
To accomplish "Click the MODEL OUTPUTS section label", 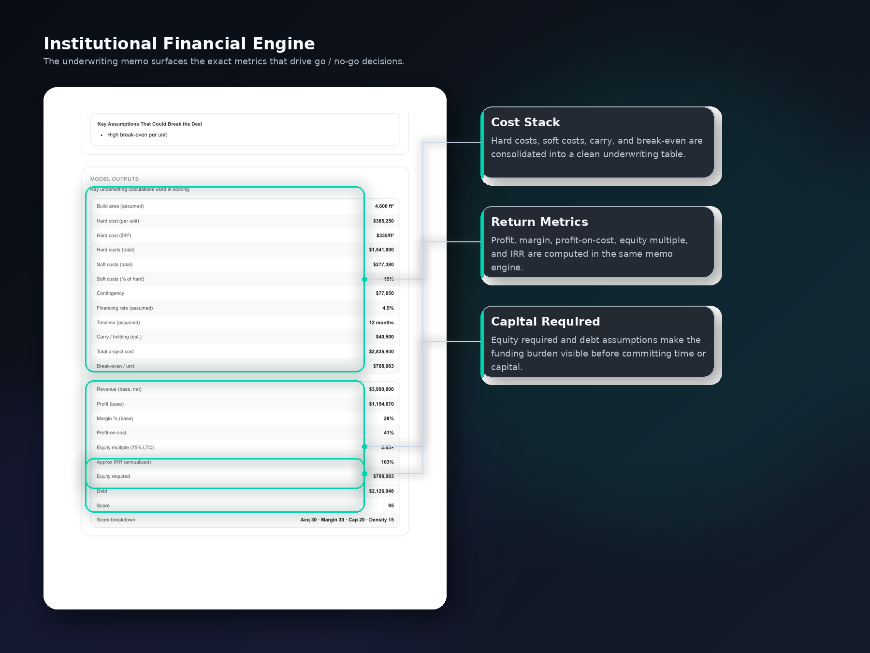I will pos(115,179).
